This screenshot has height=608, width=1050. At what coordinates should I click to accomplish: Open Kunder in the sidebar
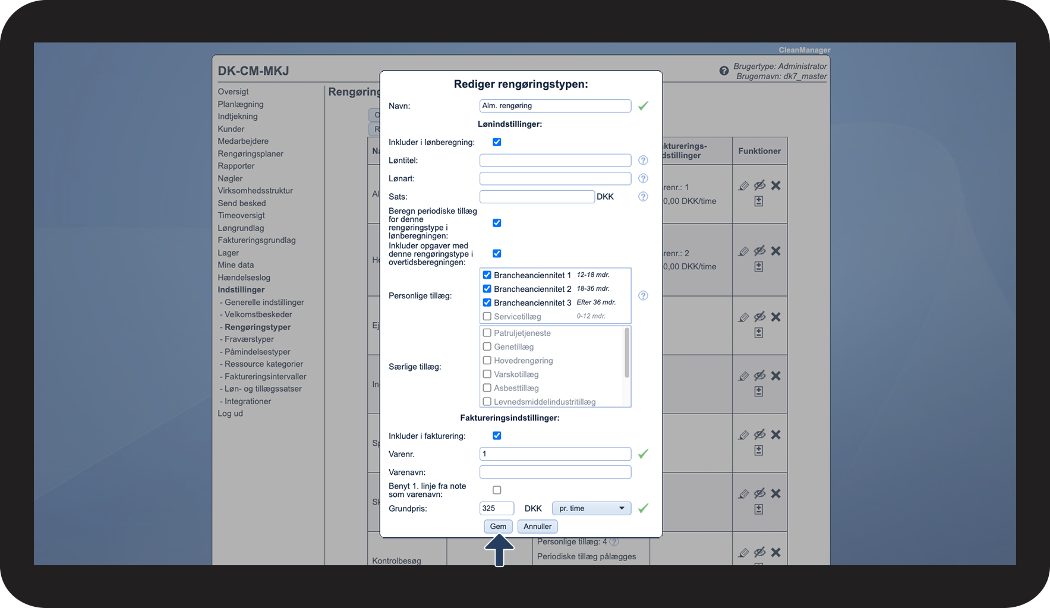coord(231,129)
